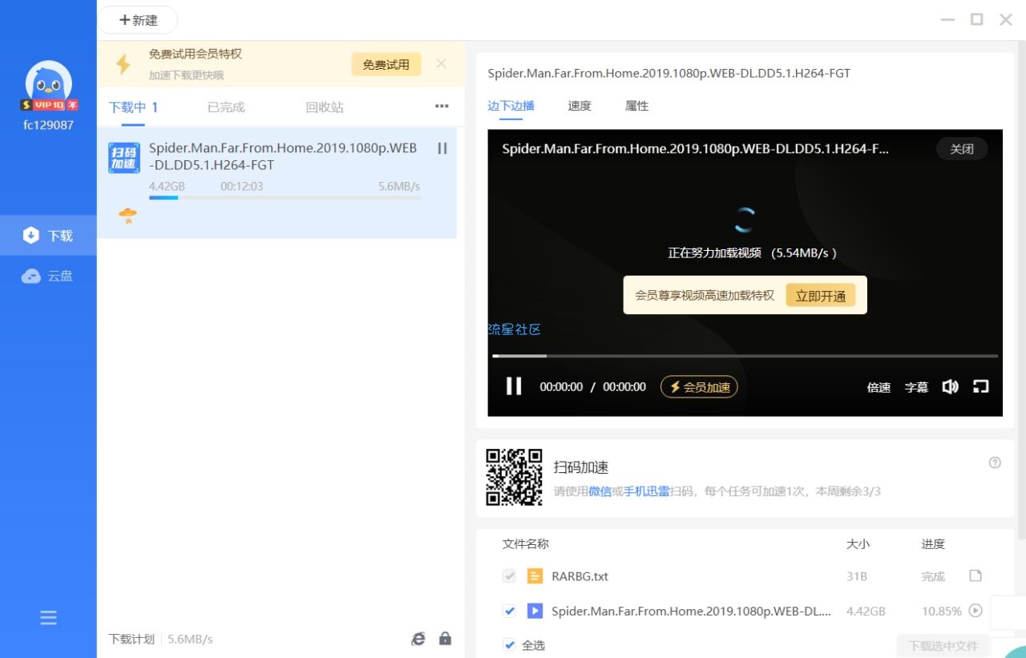This screenshot has width=1026, height=658.
Task: Mute the video with speaker icon
Action: 950,387
